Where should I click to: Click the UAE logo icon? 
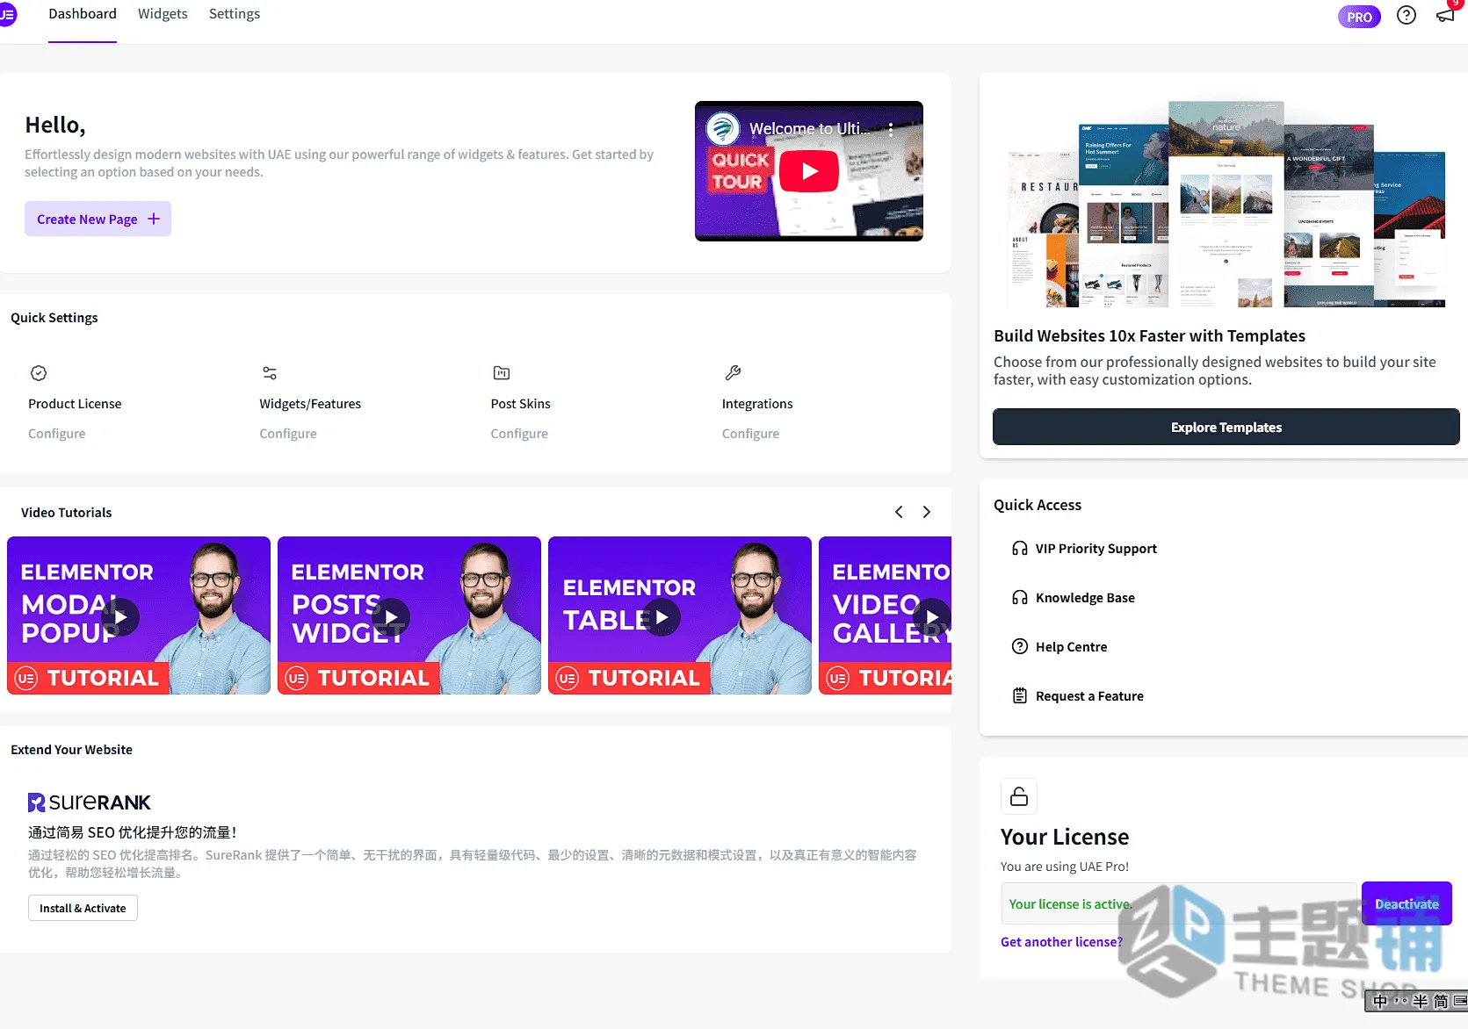tap(7, 15)
